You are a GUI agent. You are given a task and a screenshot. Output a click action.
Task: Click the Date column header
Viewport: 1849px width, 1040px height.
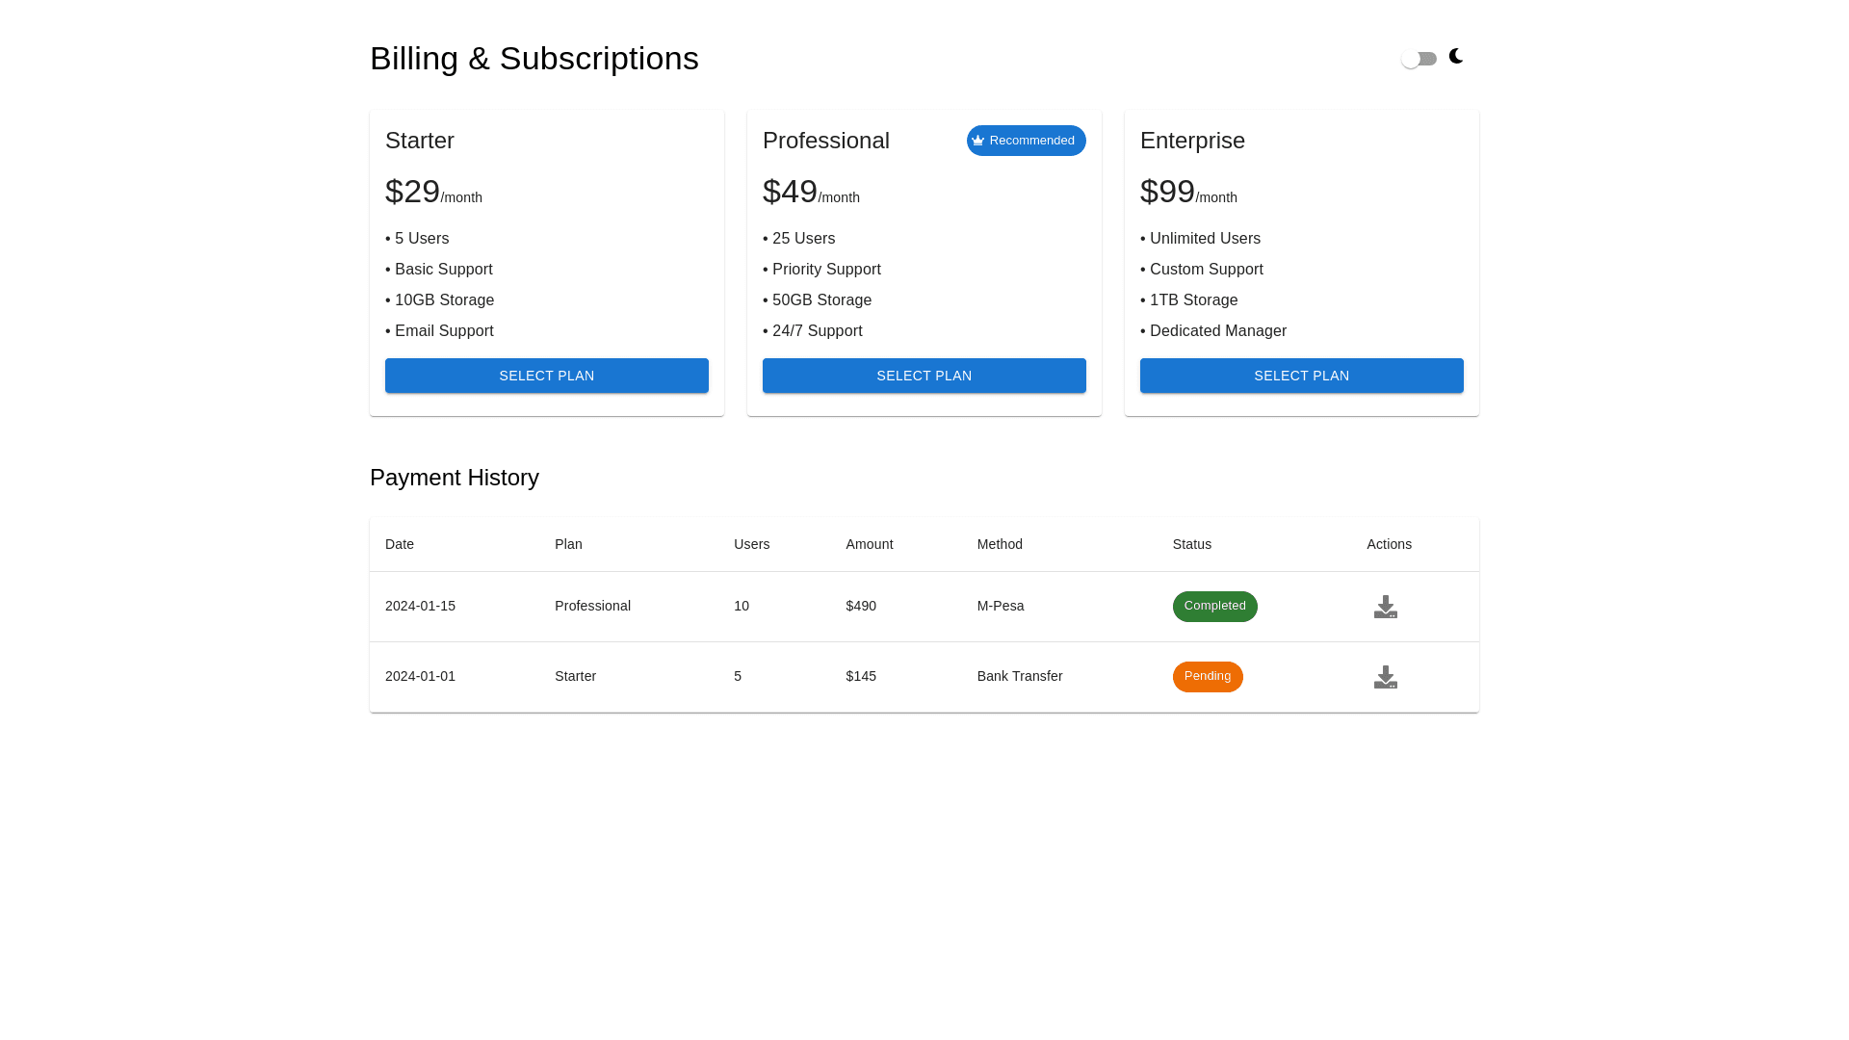click(x=400, y=544)
